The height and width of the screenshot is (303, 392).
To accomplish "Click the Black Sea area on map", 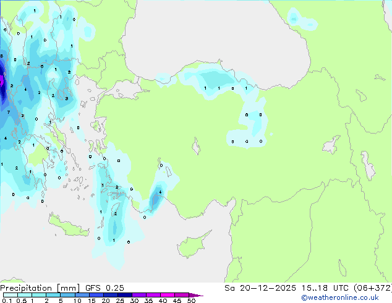I will (x=223, y=31).
